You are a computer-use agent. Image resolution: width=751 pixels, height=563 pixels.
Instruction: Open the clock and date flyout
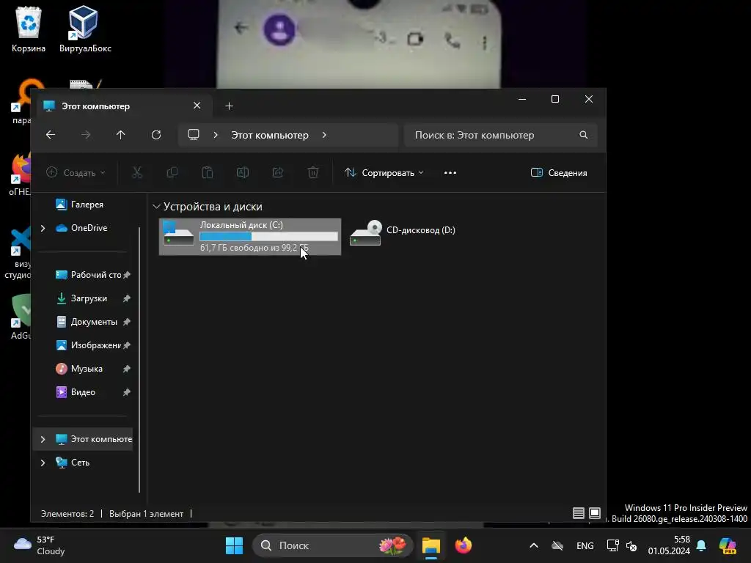[x=669, y=545]
